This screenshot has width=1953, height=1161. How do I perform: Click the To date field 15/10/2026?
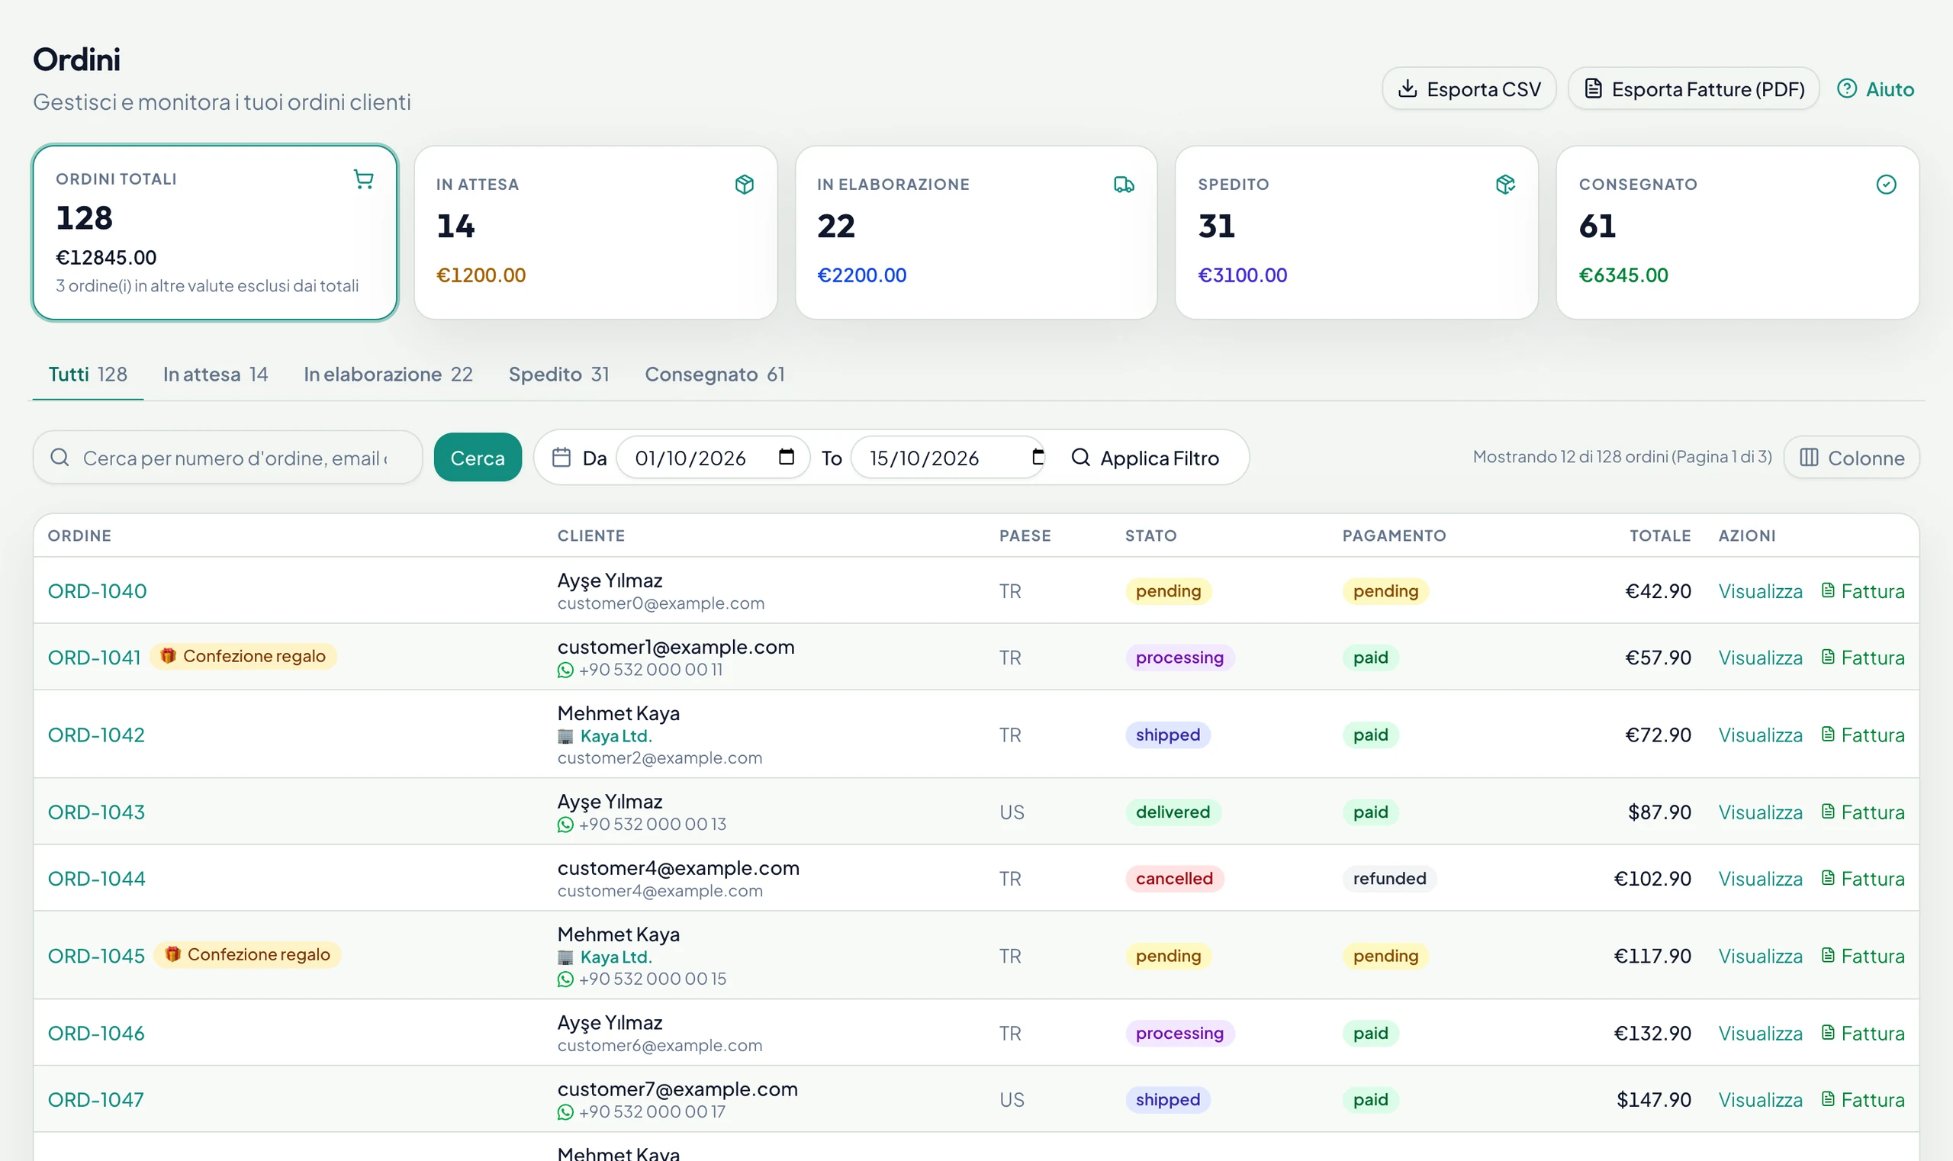coord(948,458)
